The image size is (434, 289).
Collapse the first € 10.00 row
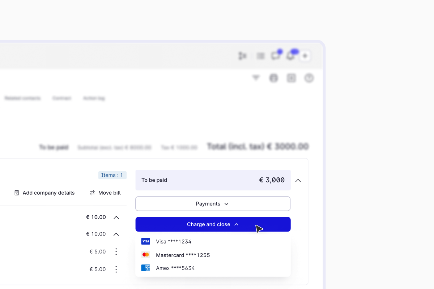click(116, 217)
